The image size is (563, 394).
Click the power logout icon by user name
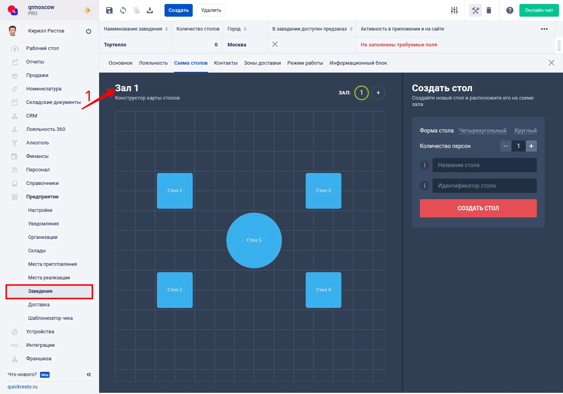coord(88,31)
